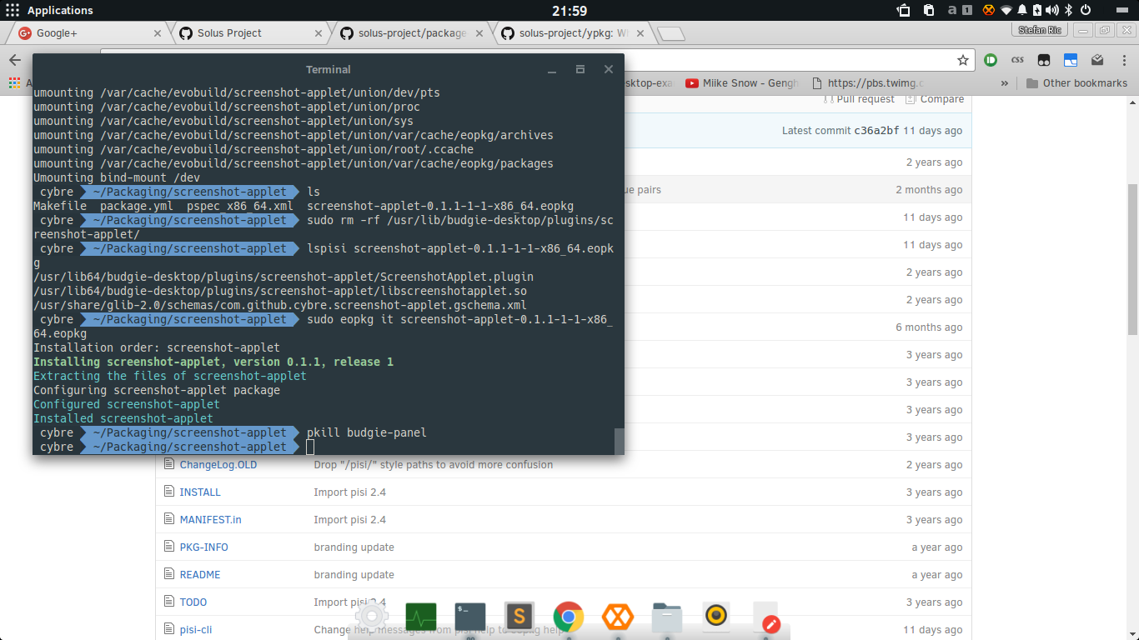Click the Pushbullet extension icon

(x=990, y=60)
